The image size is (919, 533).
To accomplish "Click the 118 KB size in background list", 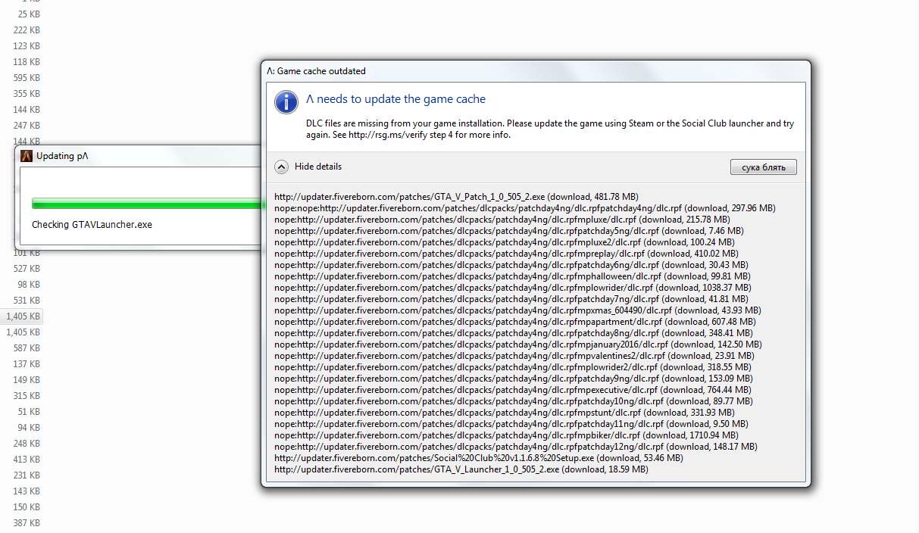I will tap(27, 62).
